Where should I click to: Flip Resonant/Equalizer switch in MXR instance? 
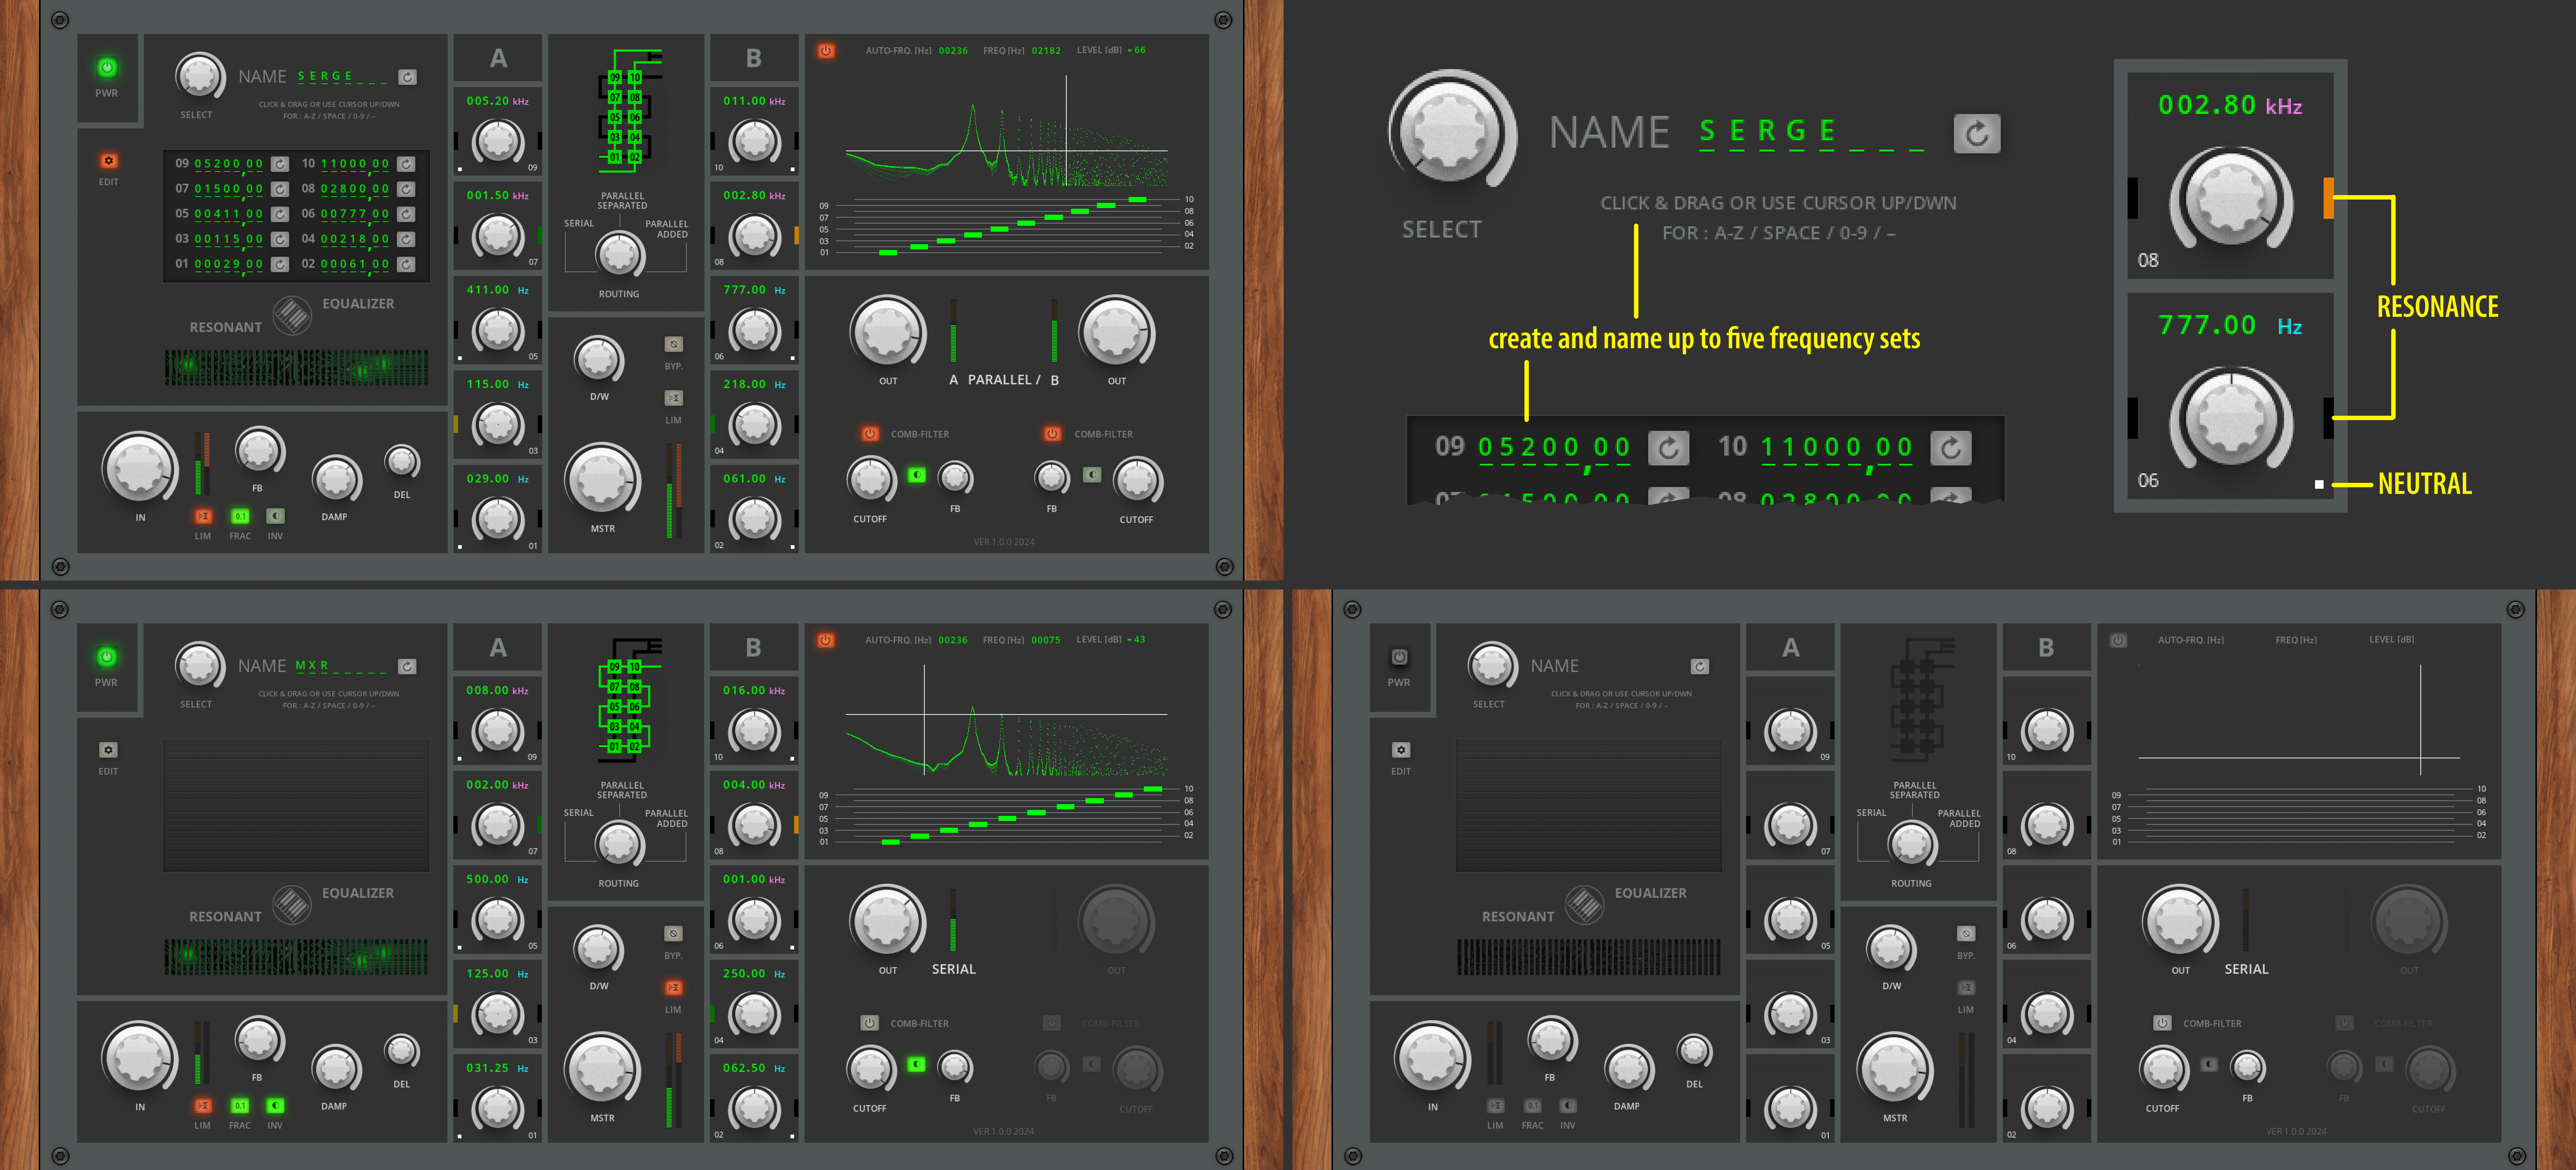292,905
